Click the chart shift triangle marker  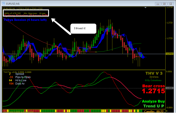[x=146, y=8]
